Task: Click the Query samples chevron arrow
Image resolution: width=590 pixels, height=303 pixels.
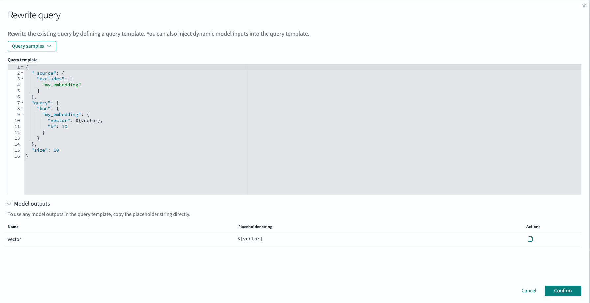Action: click(x=50, y=46)
